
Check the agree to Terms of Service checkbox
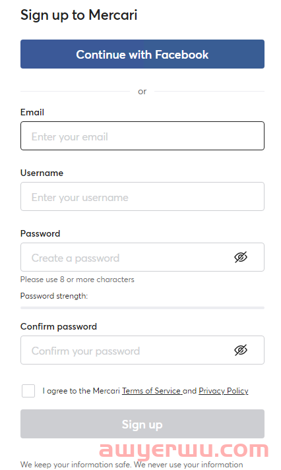pos(28,391)
